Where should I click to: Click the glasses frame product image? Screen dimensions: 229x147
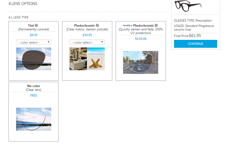point(188,6)
